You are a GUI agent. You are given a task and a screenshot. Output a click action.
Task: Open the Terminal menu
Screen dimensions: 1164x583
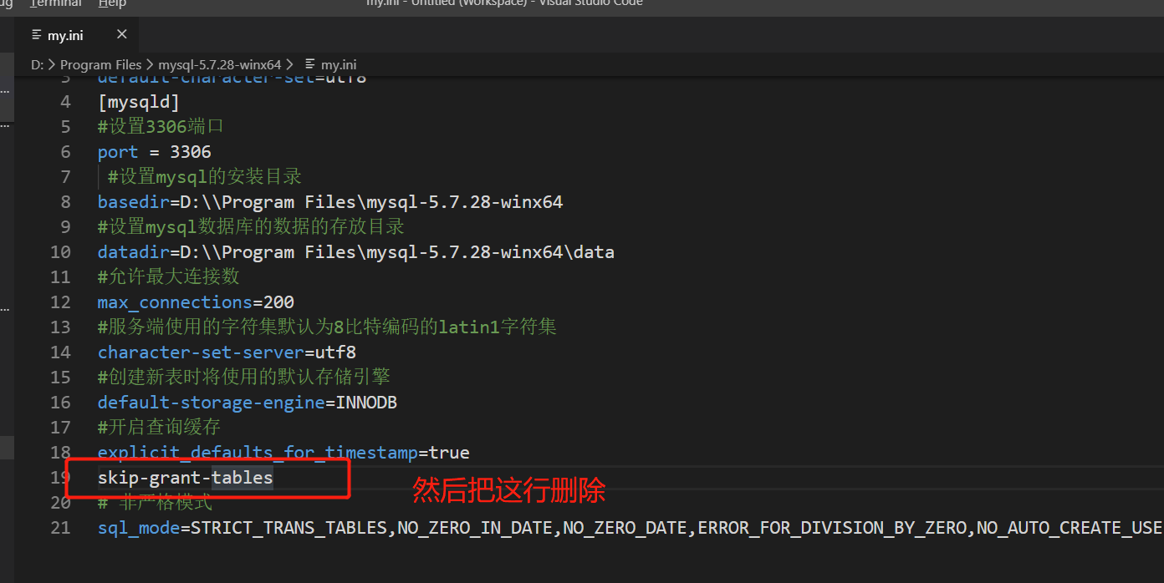pos(55,3)
